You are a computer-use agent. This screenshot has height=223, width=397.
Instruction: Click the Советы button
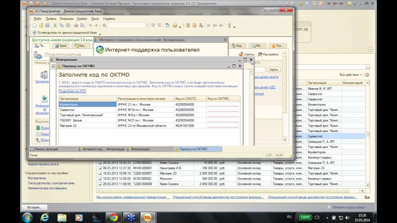tap(246, 55)
